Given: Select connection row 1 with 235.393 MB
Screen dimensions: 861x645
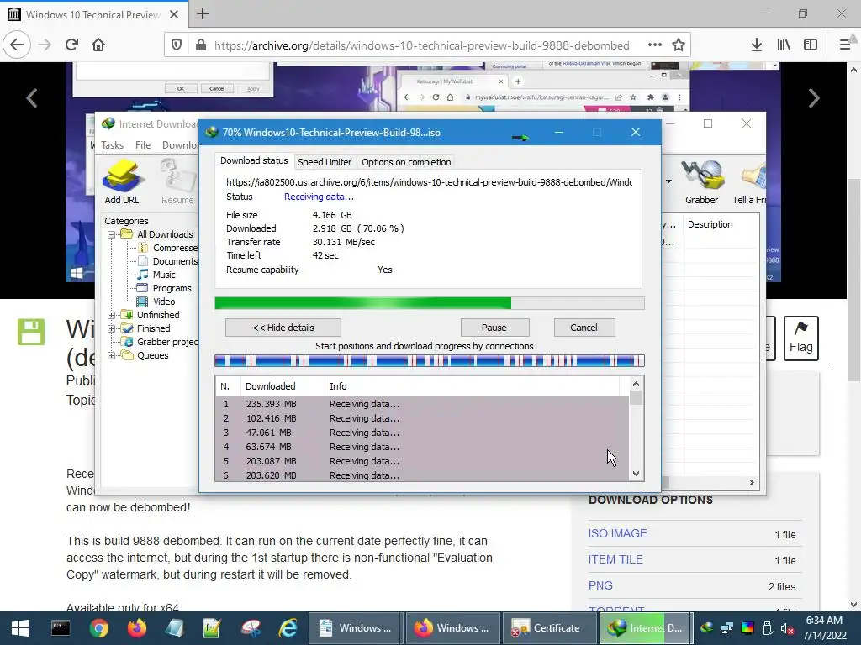Looking at the screenshot, I should click(422, 404).
